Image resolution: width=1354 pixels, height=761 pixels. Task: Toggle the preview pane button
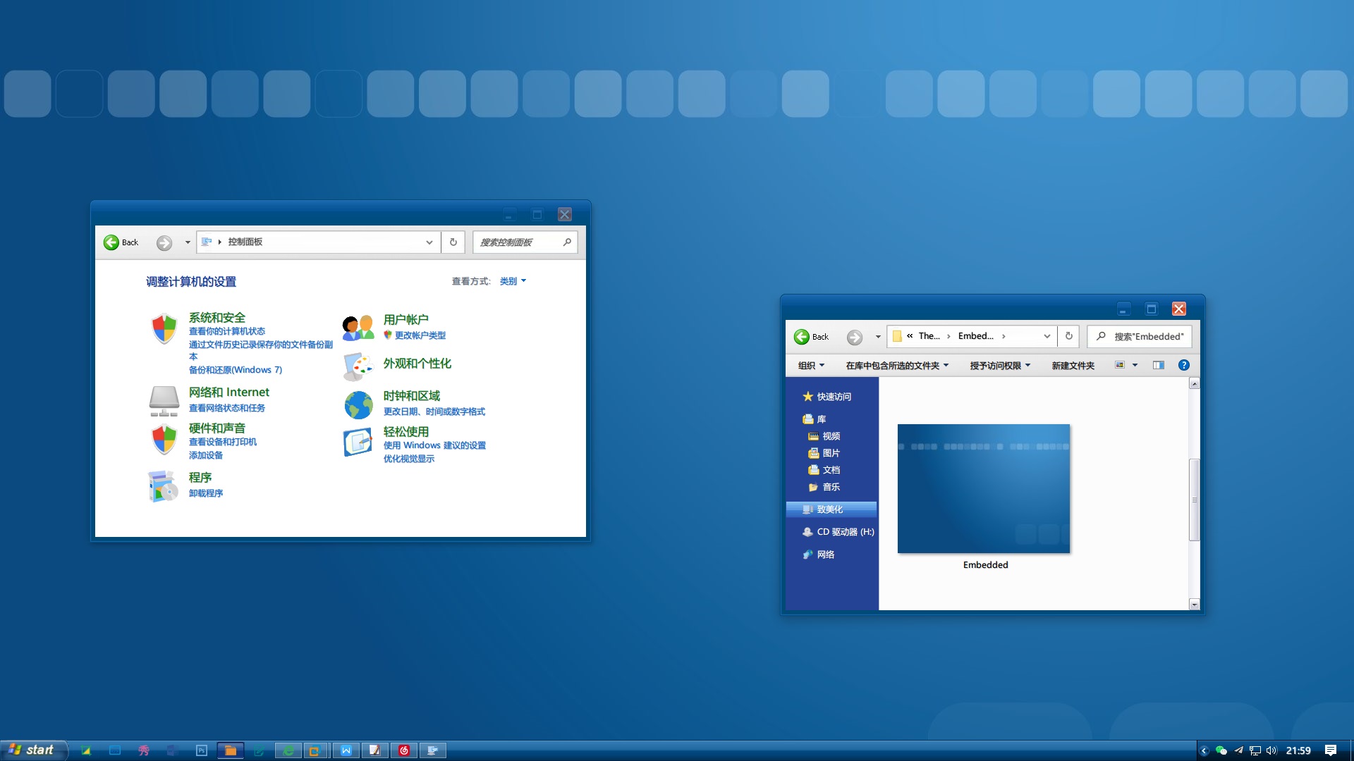click(1159, 365)
